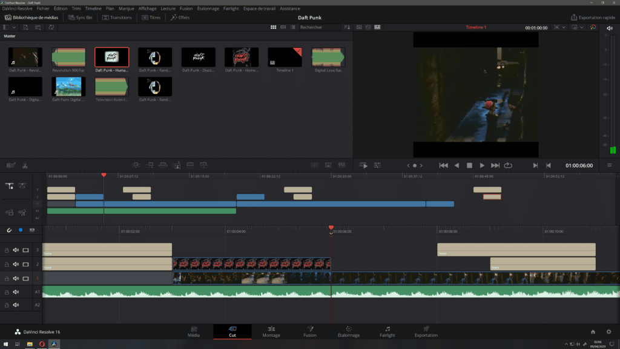Select the Revolution 909.flac clip thumbnail
620x349 pixels.
pos(68,57)
